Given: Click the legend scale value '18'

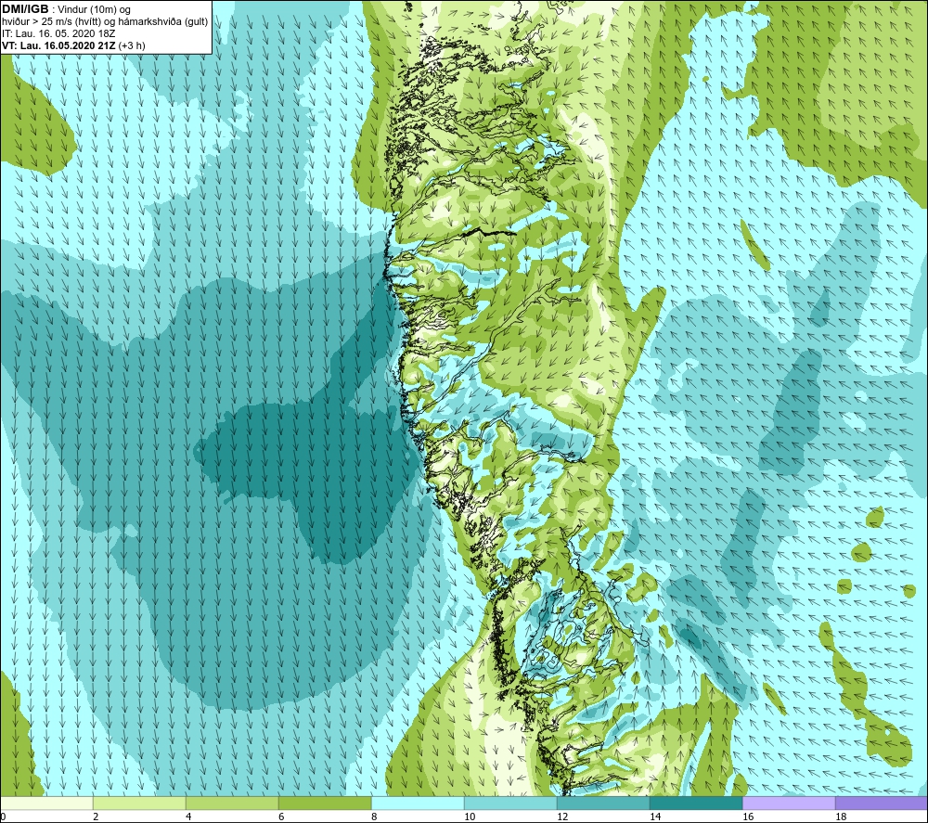Looking at the screenshot, I should point(841,817).
